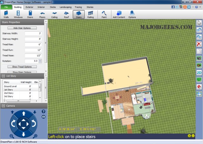Image resolution: width=203 pixels, height=144 pixels.
Task: Open Add Content
Action: (119, 15)
